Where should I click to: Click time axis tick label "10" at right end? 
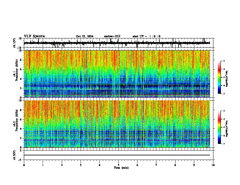pyautogui.click(x=213, y=165)
